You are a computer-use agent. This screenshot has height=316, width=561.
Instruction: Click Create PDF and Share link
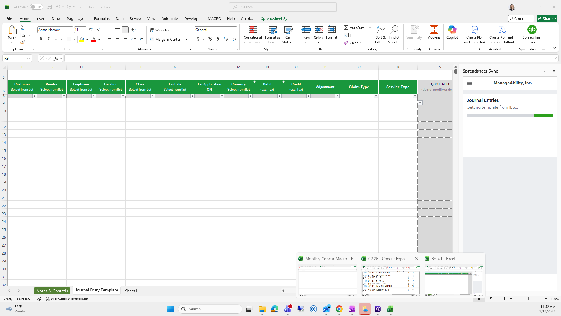point(475,35)
